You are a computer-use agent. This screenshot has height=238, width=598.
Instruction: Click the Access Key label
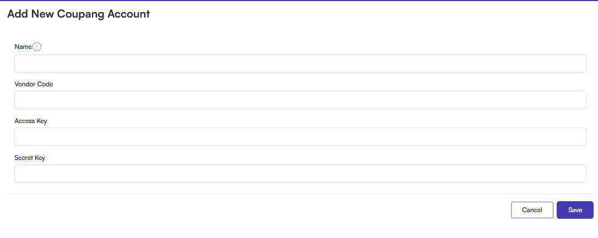click(x=31, y=121)
